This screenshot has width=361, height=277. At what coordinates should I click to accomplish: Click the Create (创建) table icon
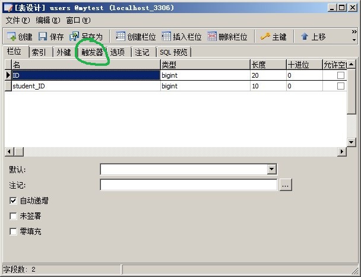click(11, 36)
